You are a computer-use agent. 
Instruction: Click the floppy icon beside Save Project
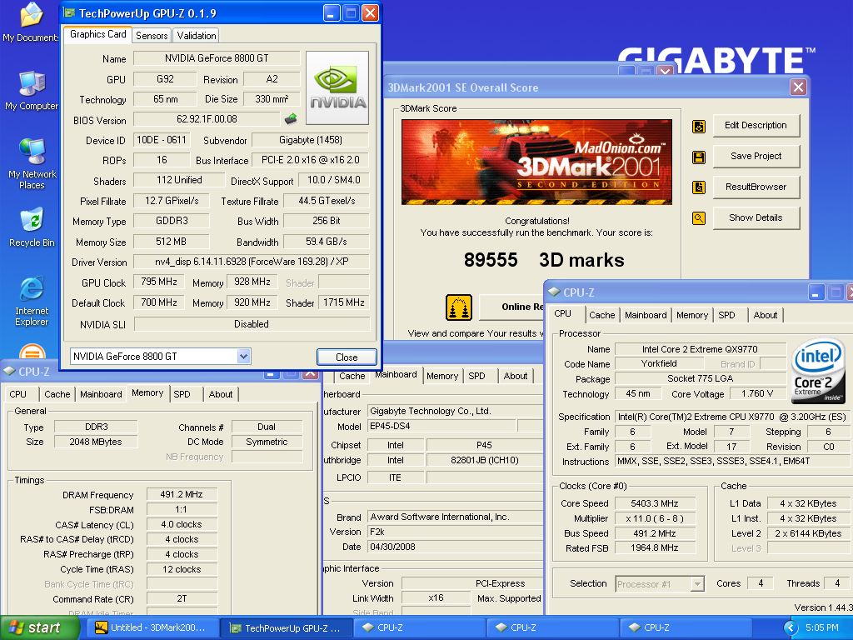(x=699, y=157)
